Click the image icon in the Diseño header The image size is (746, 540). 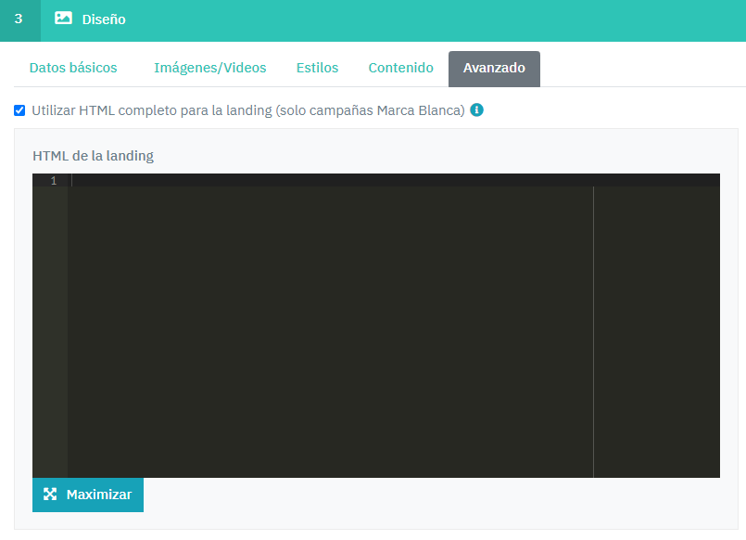point(63,18)
